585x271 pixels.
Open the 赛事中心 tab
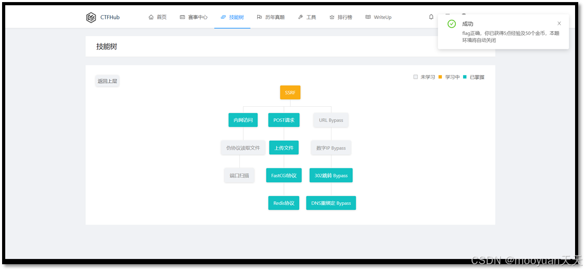coord(193,17)
